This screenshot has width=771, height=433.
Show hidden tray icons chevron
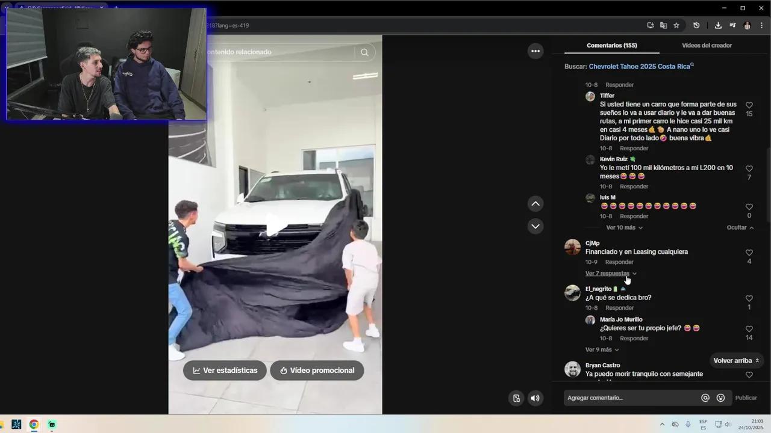(662, 425)
